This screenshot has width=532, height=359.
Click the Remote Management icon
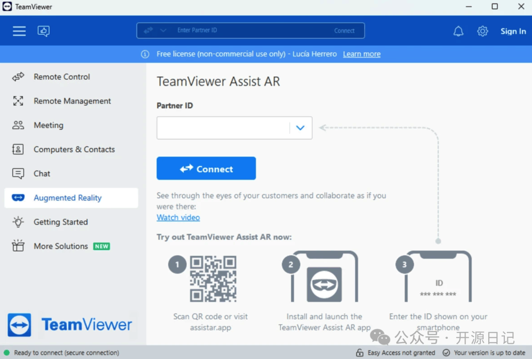(18, 101)
